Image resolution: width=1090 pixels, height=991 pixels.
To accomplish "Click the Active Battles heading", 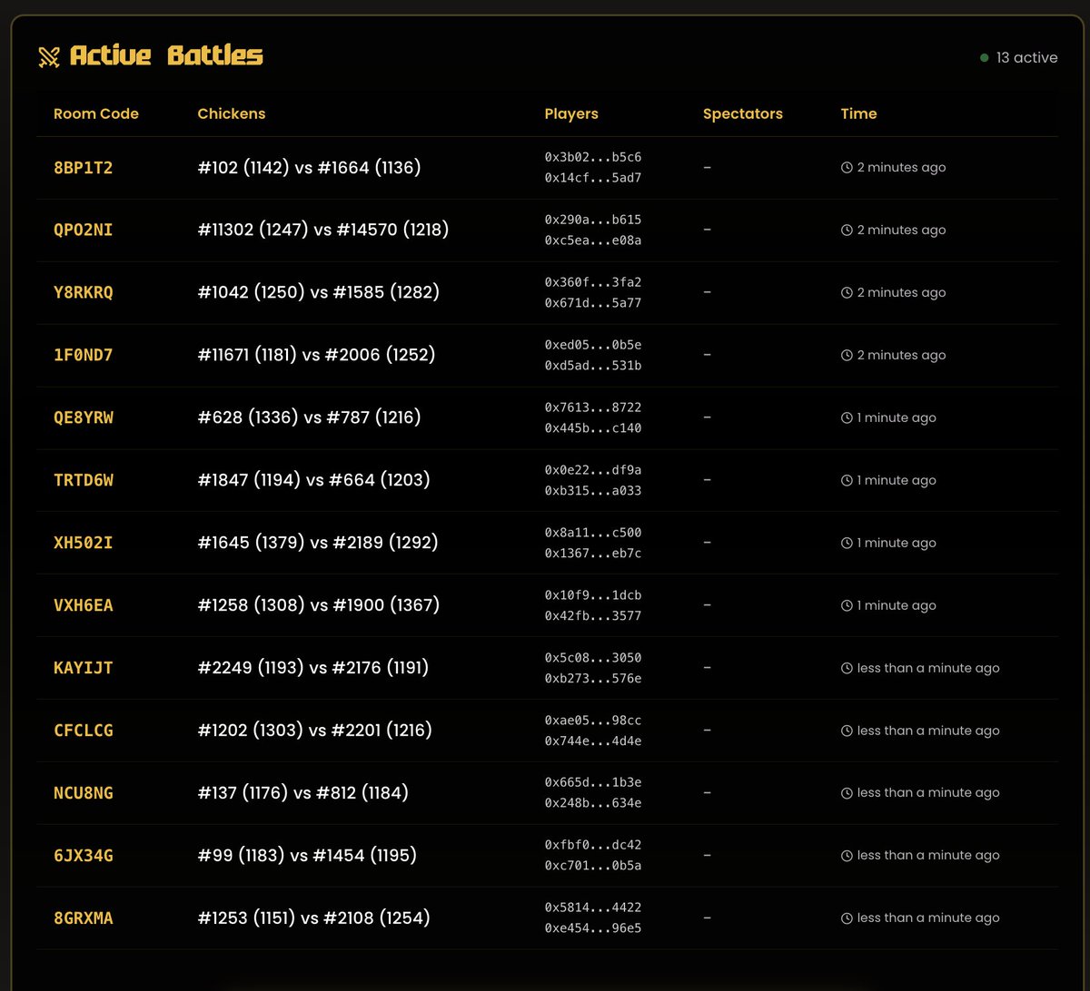I will 166,56.
